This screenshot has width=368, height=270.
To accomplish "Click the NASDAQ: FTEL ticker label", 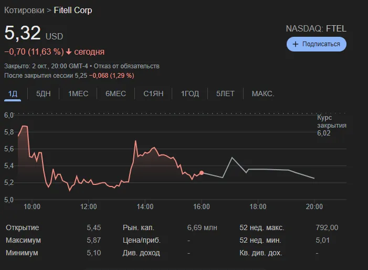I will (x=316, y=29).
